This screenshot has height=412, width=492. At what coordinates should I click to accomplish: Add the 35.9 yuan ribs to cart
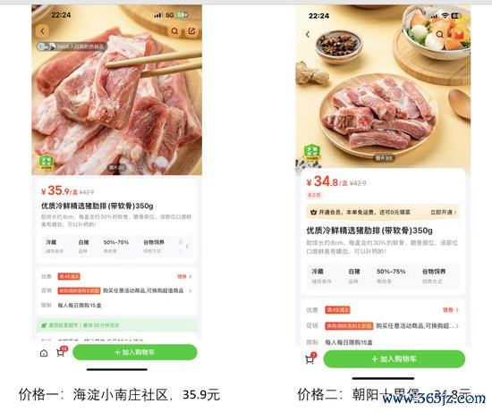[x=135, y=352]
